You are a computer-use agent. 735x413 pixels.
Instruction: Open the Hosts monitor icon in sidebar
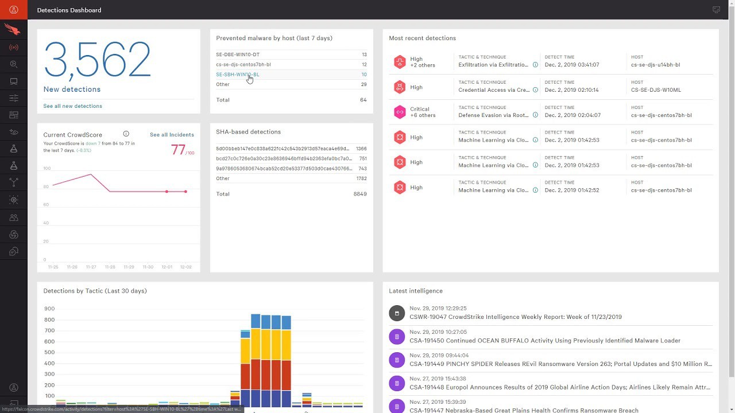[x=14, y=81]
